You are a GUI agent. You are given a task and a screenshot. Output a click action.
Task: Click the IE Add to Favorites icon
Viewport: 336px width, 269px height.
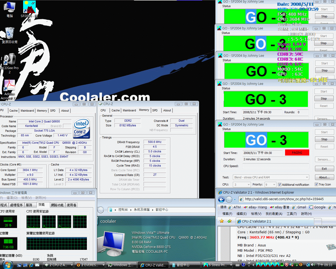pyautogui.click(x=229, y=221)
